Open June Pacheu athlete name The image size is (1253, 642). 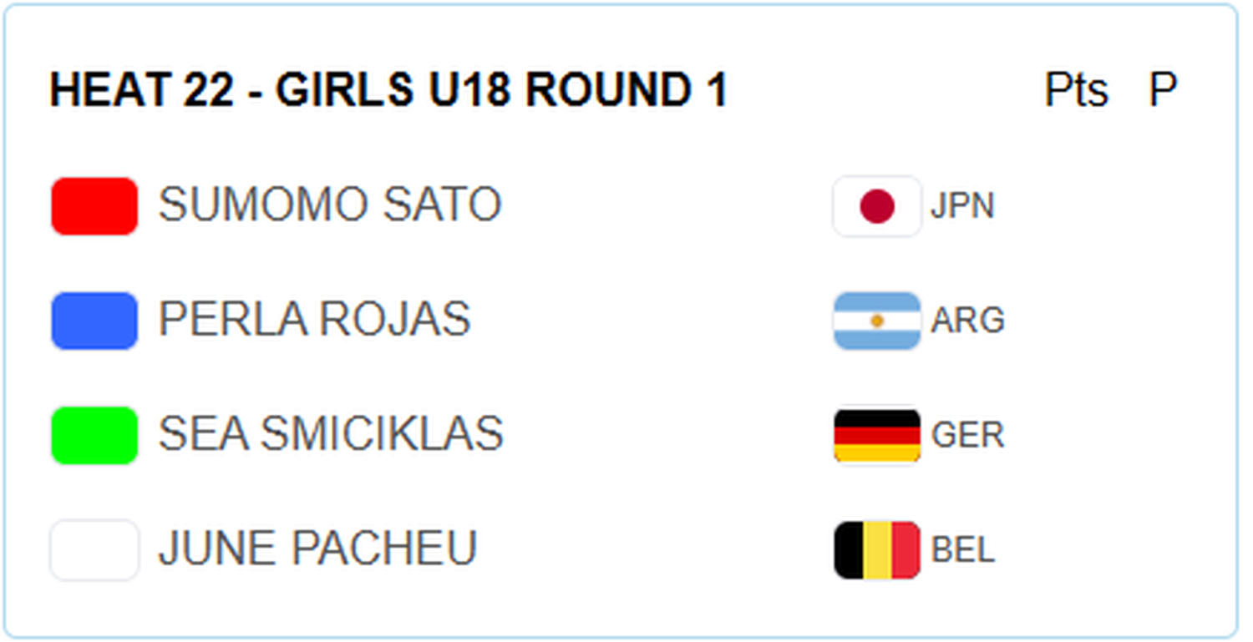pos(317,548)
